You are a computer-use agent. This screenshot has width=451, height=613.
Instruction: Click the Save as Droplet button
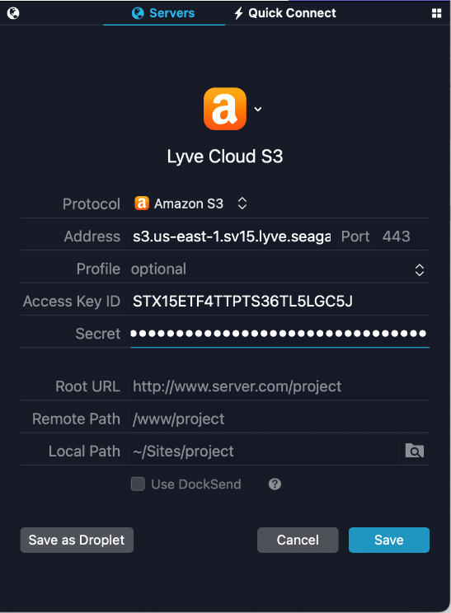(77, 540)
